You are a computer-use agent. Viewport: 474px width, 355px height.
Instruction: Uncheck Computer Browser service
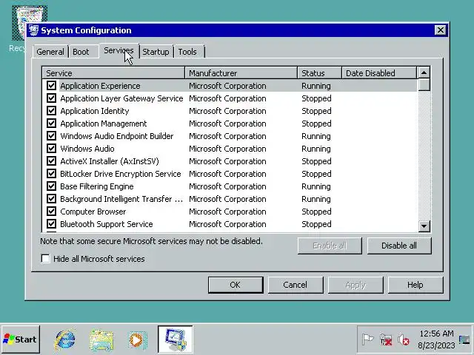coord(51,212)
